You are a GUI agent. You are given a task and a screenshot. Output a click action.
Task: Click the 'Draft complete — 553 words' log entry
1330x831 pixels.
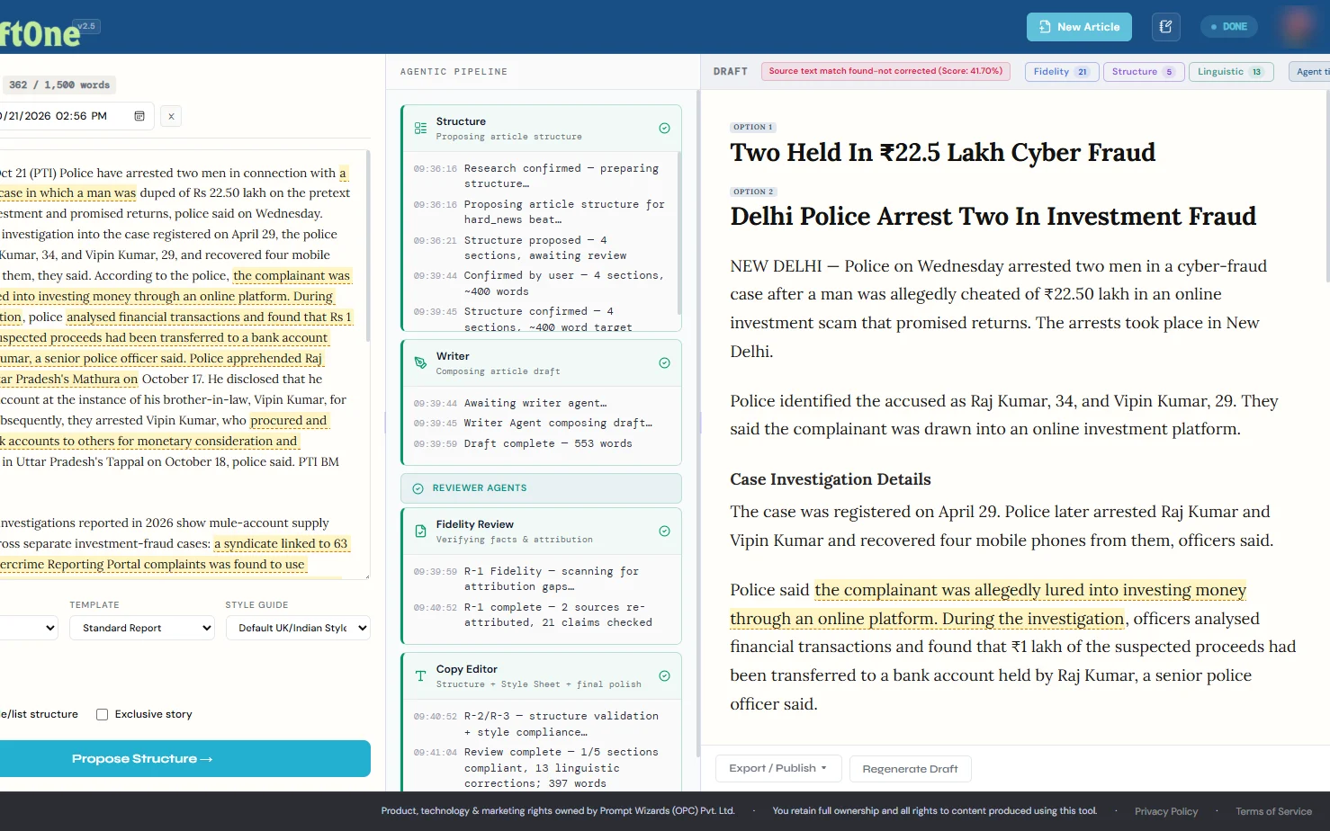(x=548, y=444)
